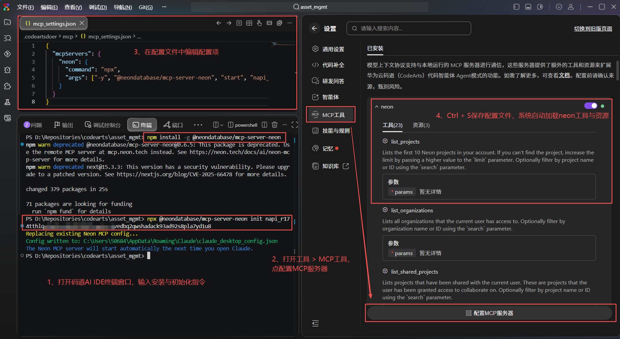Image resolution: width=620 pixels, height=339 pixels.
Task: Collapse settings sidebar with bottom icon
Action: (315, 323)
